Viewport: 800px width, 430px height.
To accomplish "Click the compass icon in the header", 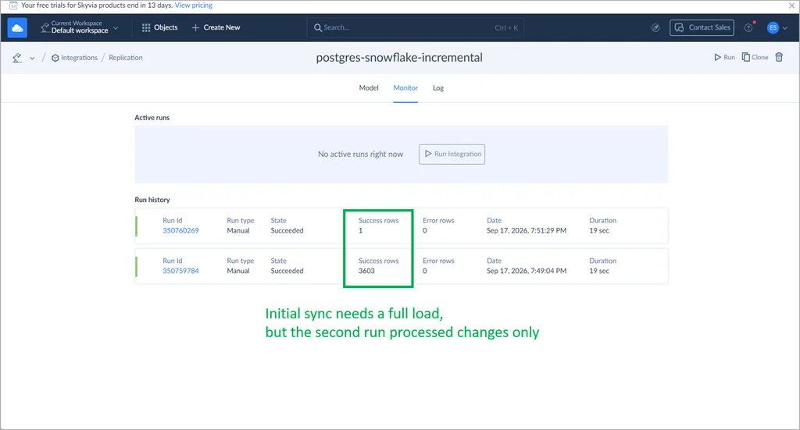I will [x=655, y=27].
